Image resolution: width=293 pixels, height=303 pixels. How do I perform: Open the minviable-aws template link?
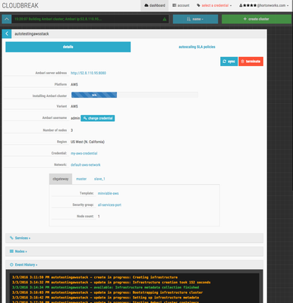click(109, 193)
